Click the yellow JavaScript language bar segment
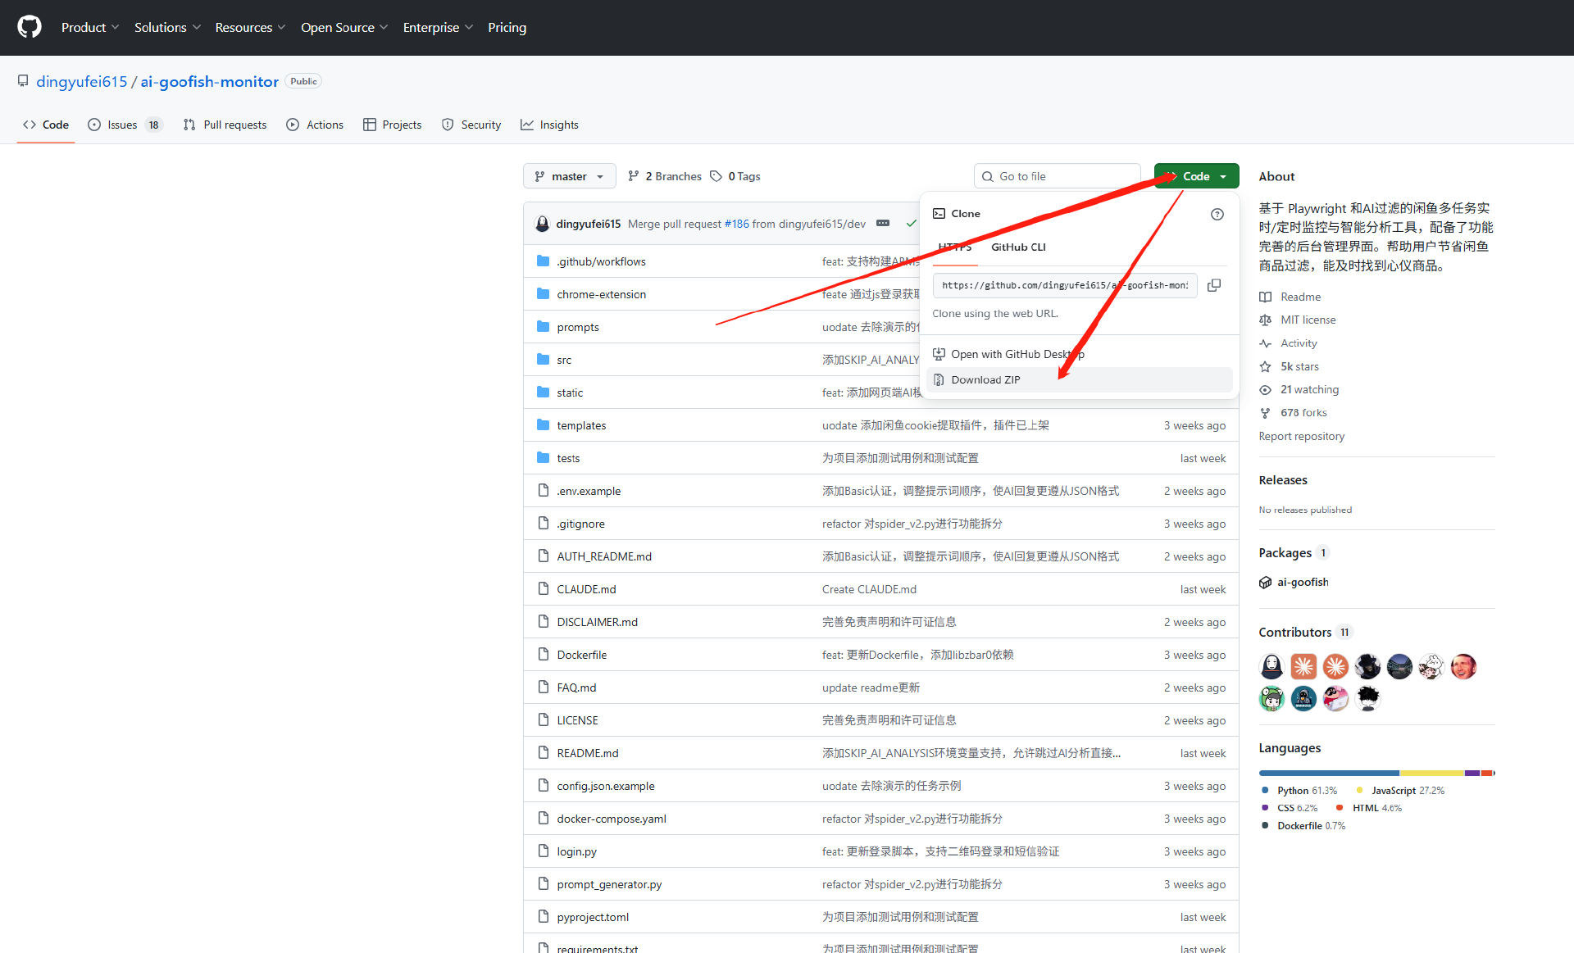The width and height of the screenshot is (1574, 953). (1431, 773)
